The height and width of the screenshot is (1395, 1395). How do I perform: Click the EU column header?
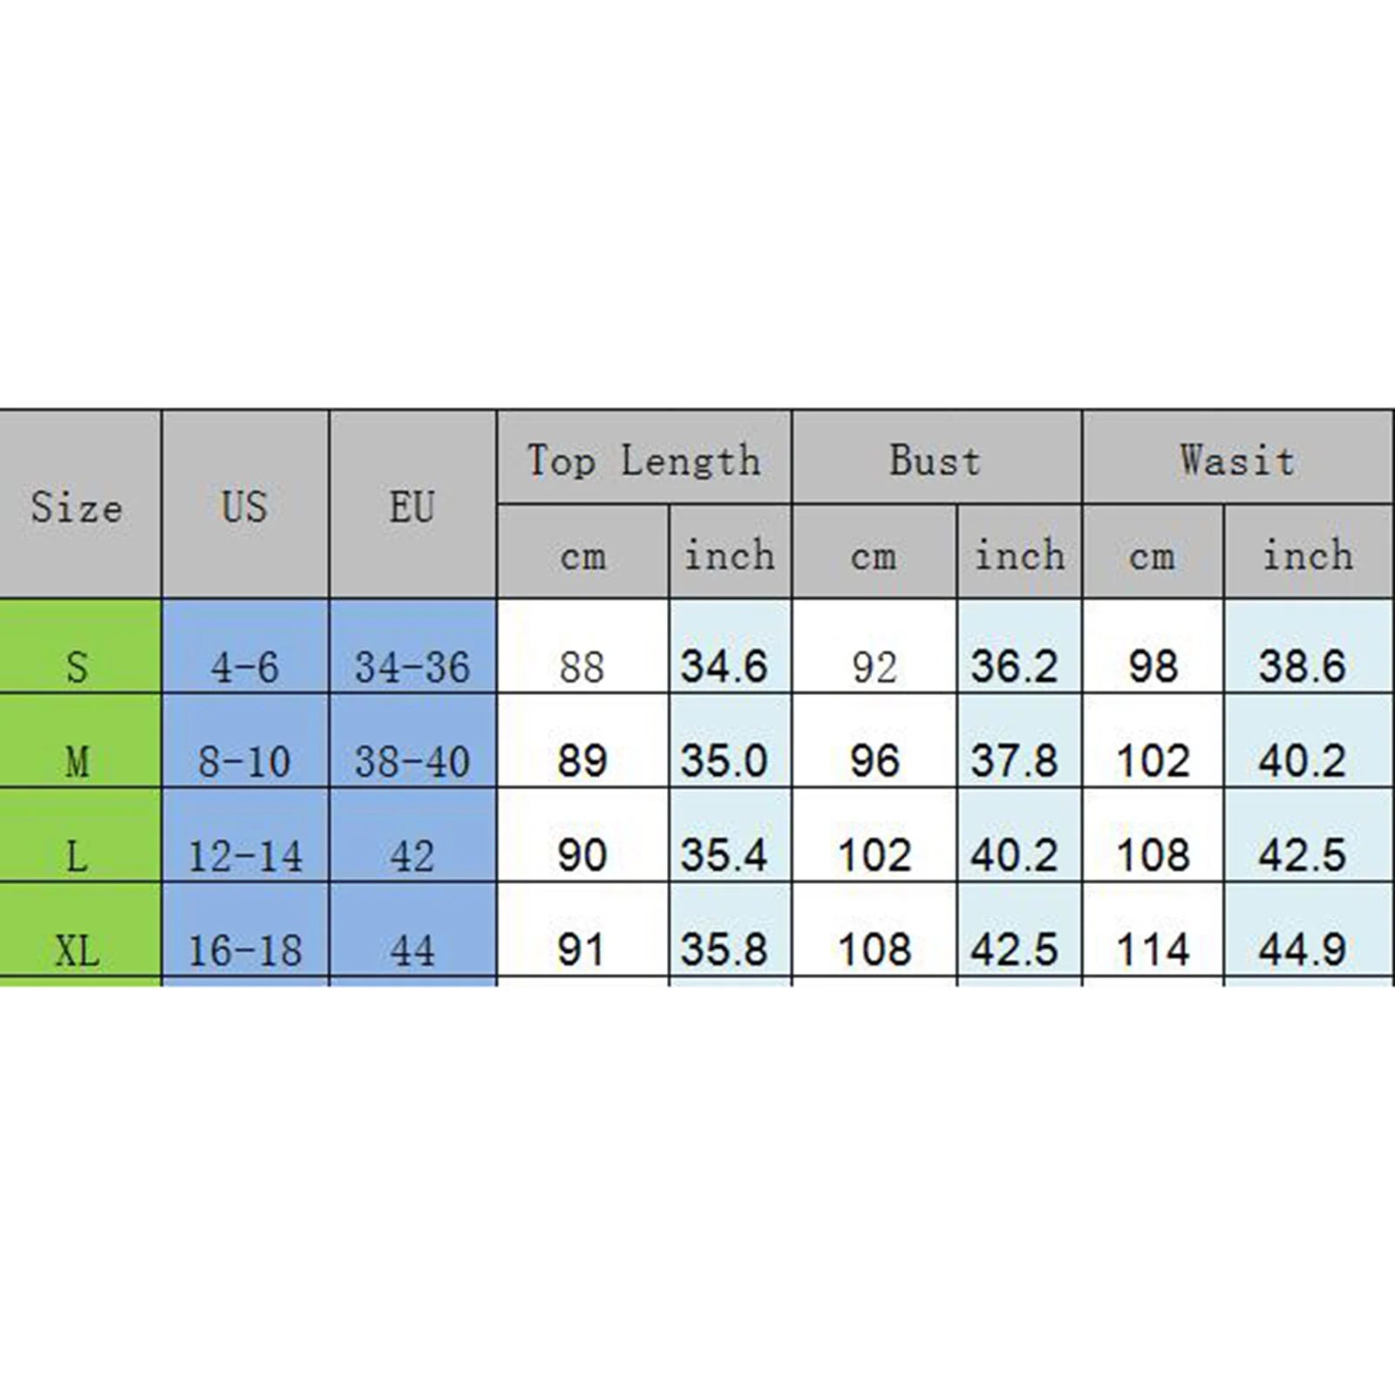(412, 506)
